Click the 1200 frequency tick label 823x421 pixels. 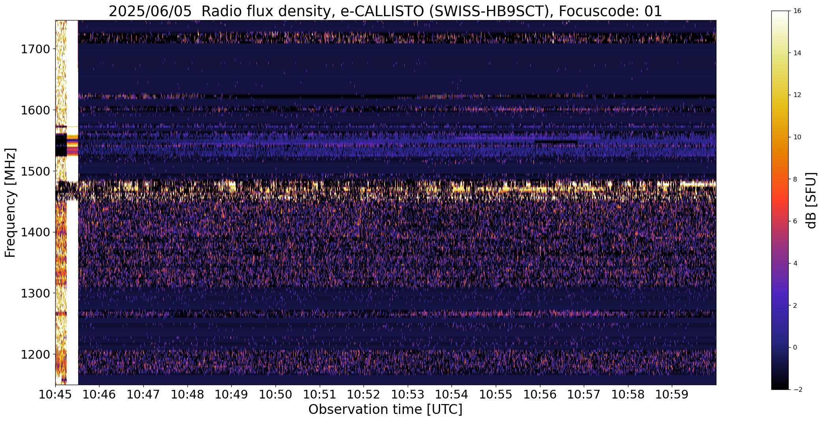(35, 354)
